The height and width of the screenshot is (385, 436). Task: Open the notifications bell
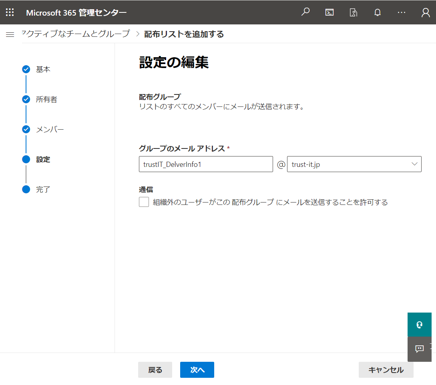377,12
